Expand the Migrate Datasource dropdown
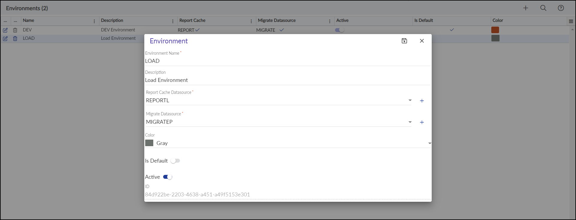 (x=410, y=122)
